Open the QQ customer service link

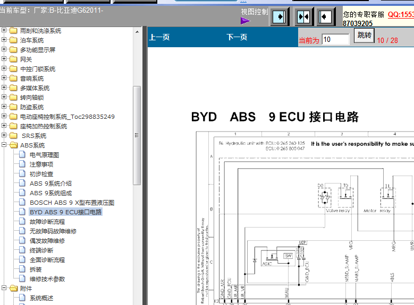[x=401, y=14]
